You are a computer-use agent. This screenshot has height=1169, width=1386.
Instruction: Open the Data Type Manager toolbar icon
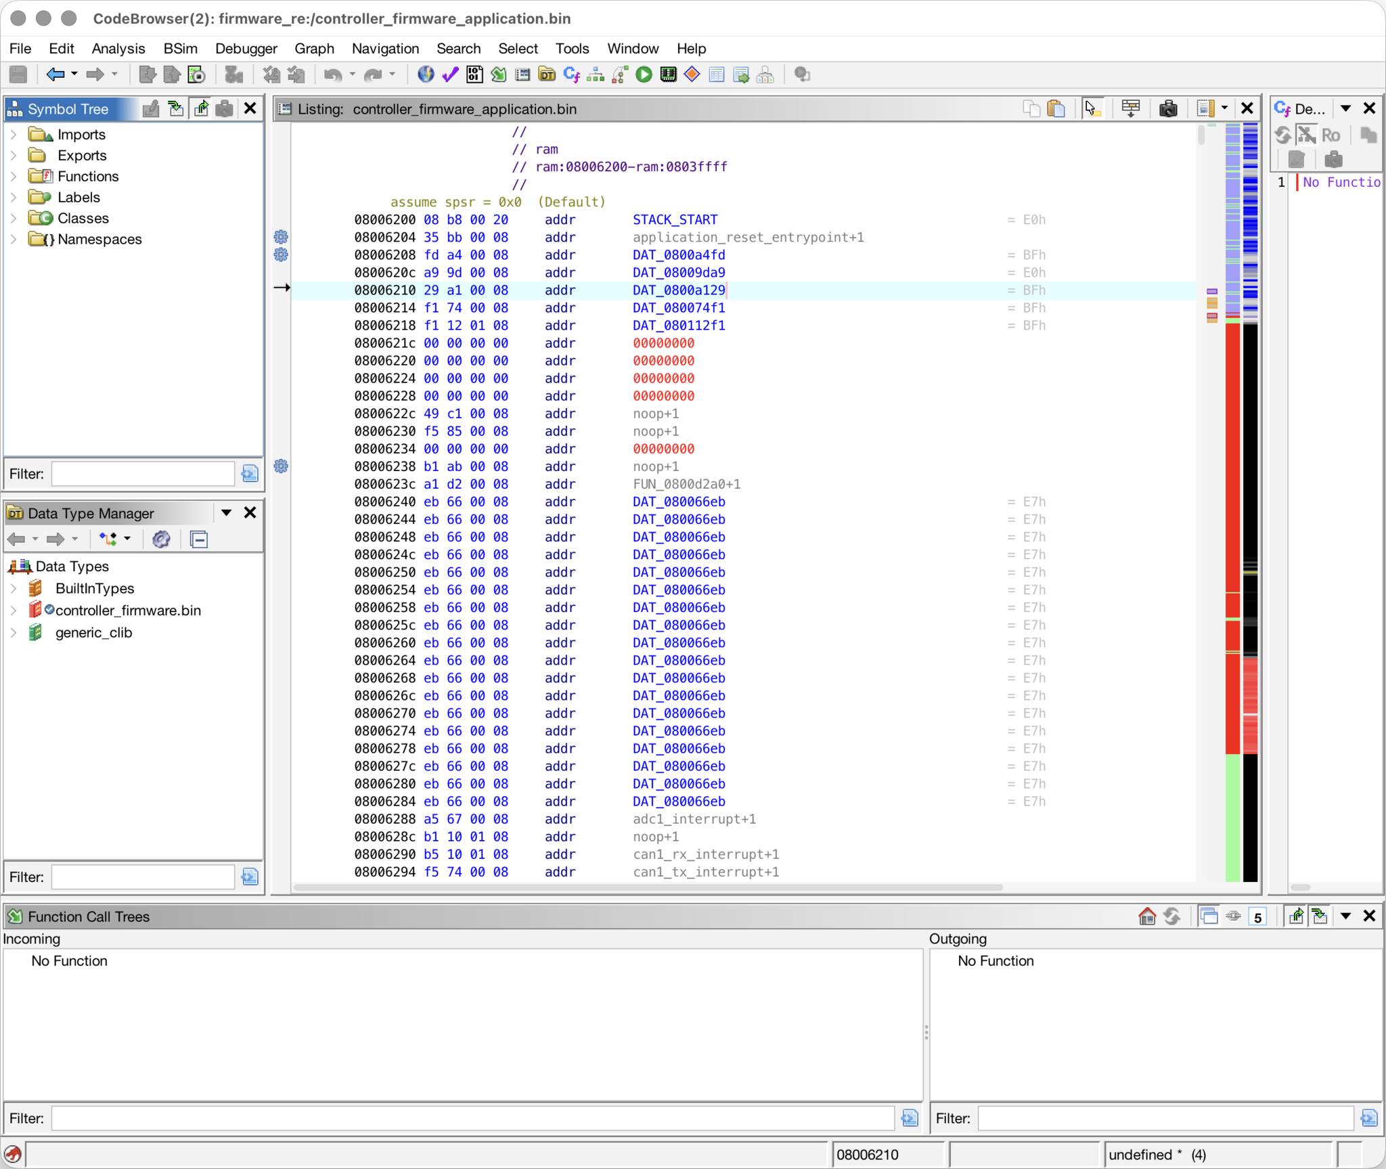547,74
